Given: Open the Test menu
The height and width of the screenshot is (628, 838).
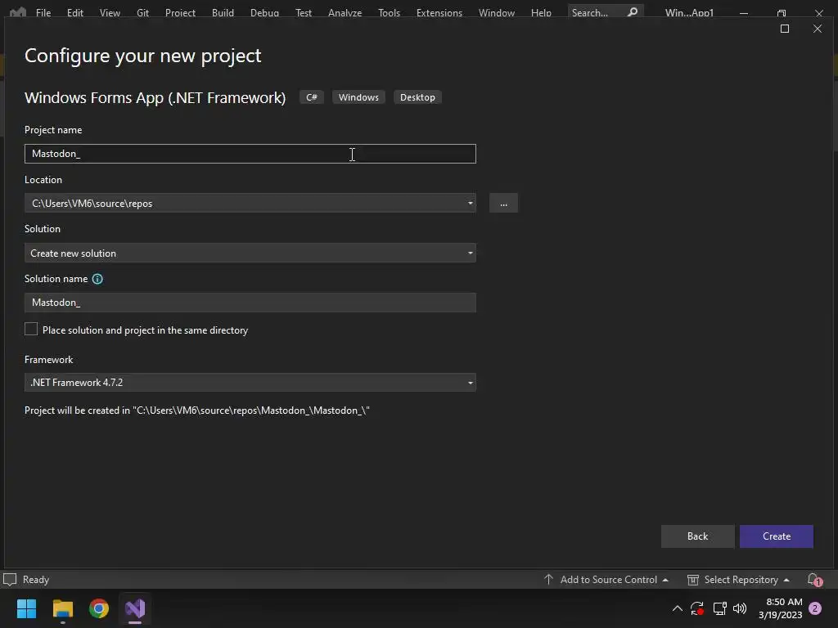Looking at the screenshot, I should [x=304, y=12].
